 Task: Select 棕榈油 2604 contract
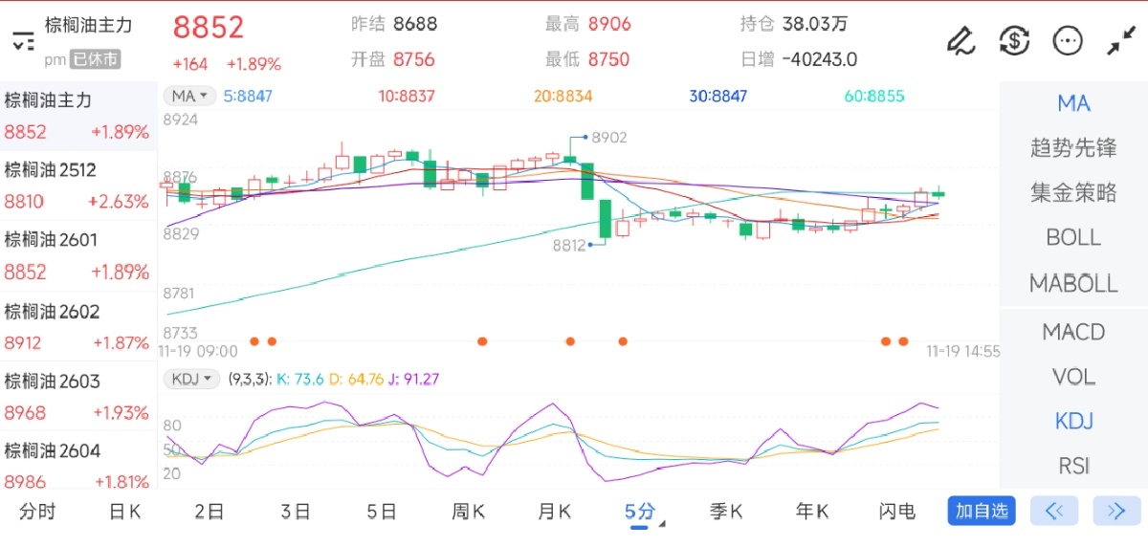click(x=78, y=463)
